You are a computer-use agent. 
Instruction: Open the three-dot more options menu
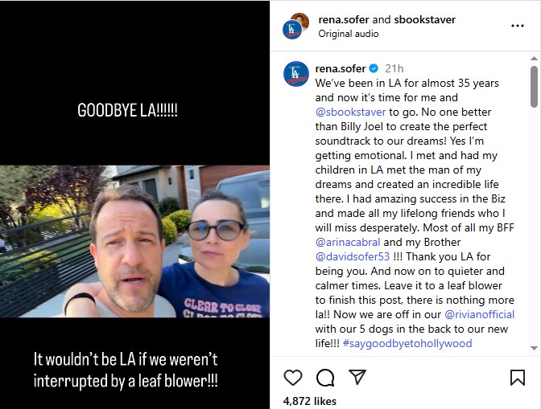[x=518, y=26]
